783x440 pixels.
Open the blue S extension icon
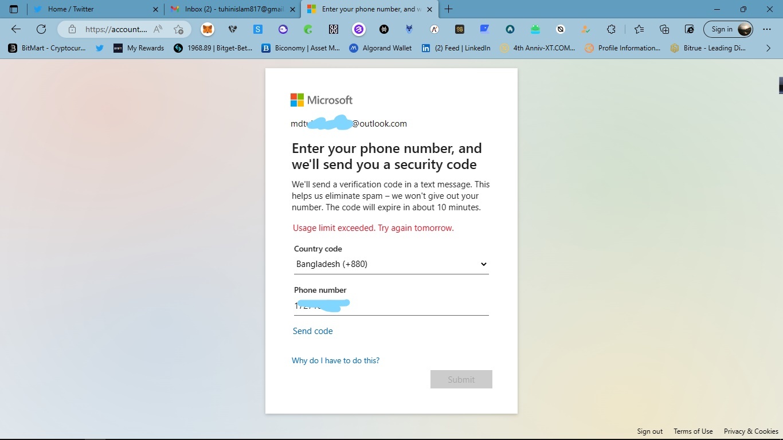[258, 29]
